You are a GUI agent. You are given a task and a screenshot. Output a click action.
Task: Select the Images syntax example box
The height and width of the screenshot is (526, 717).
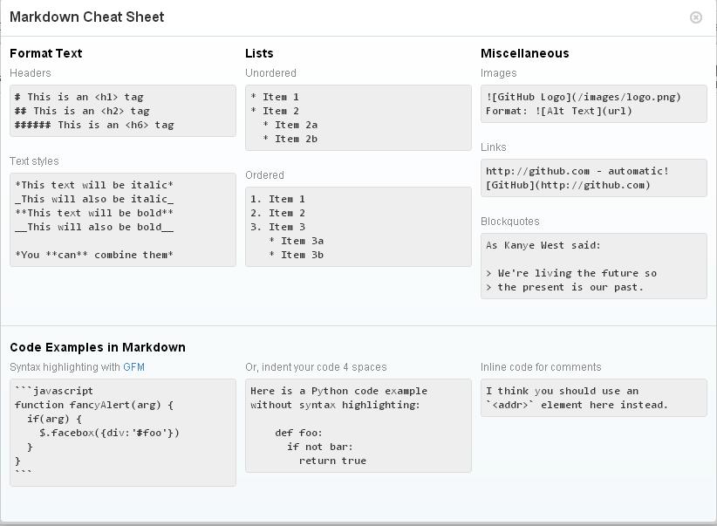pyautogui.click(x=594, y=104)
